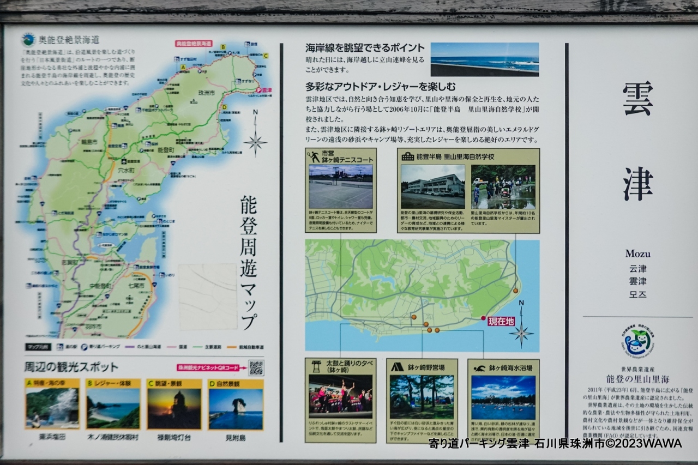The height and width of the screenshot is (465, 698).
Task: Open the C 眺望・景観 sunset photo
Action: [x=174, y=408]
